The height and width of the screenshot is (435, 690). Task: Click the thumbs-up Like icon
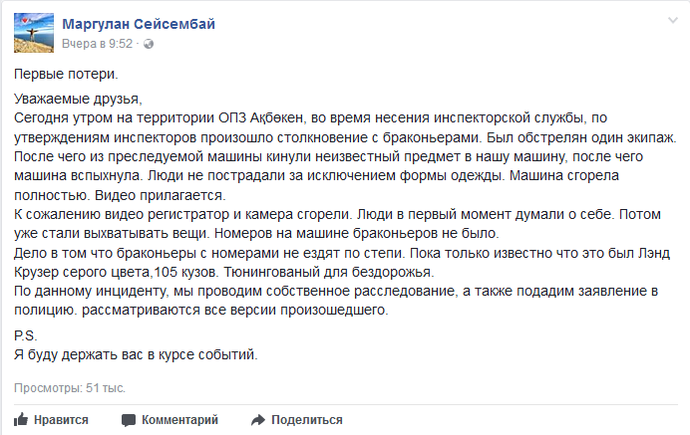[x=21, y=420]
